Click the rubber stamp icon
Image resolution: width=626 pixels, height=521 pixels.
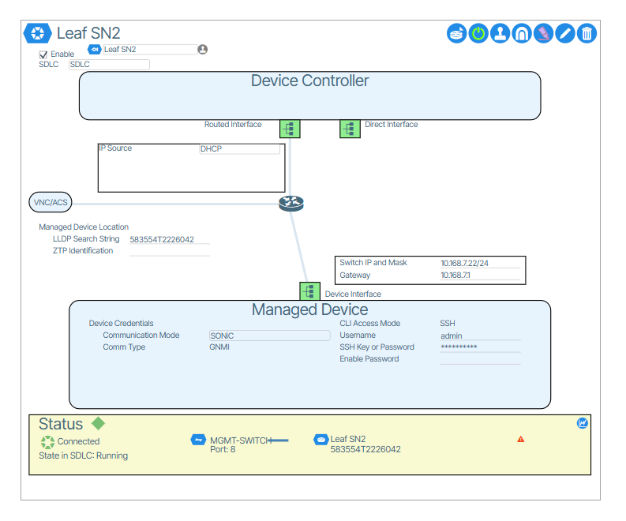(x=500, y=33)
